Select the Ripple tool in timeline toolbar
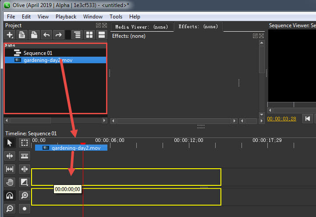The height and width of the screenshot is (217, 316). pyautogui.click(x=10, y=156)
